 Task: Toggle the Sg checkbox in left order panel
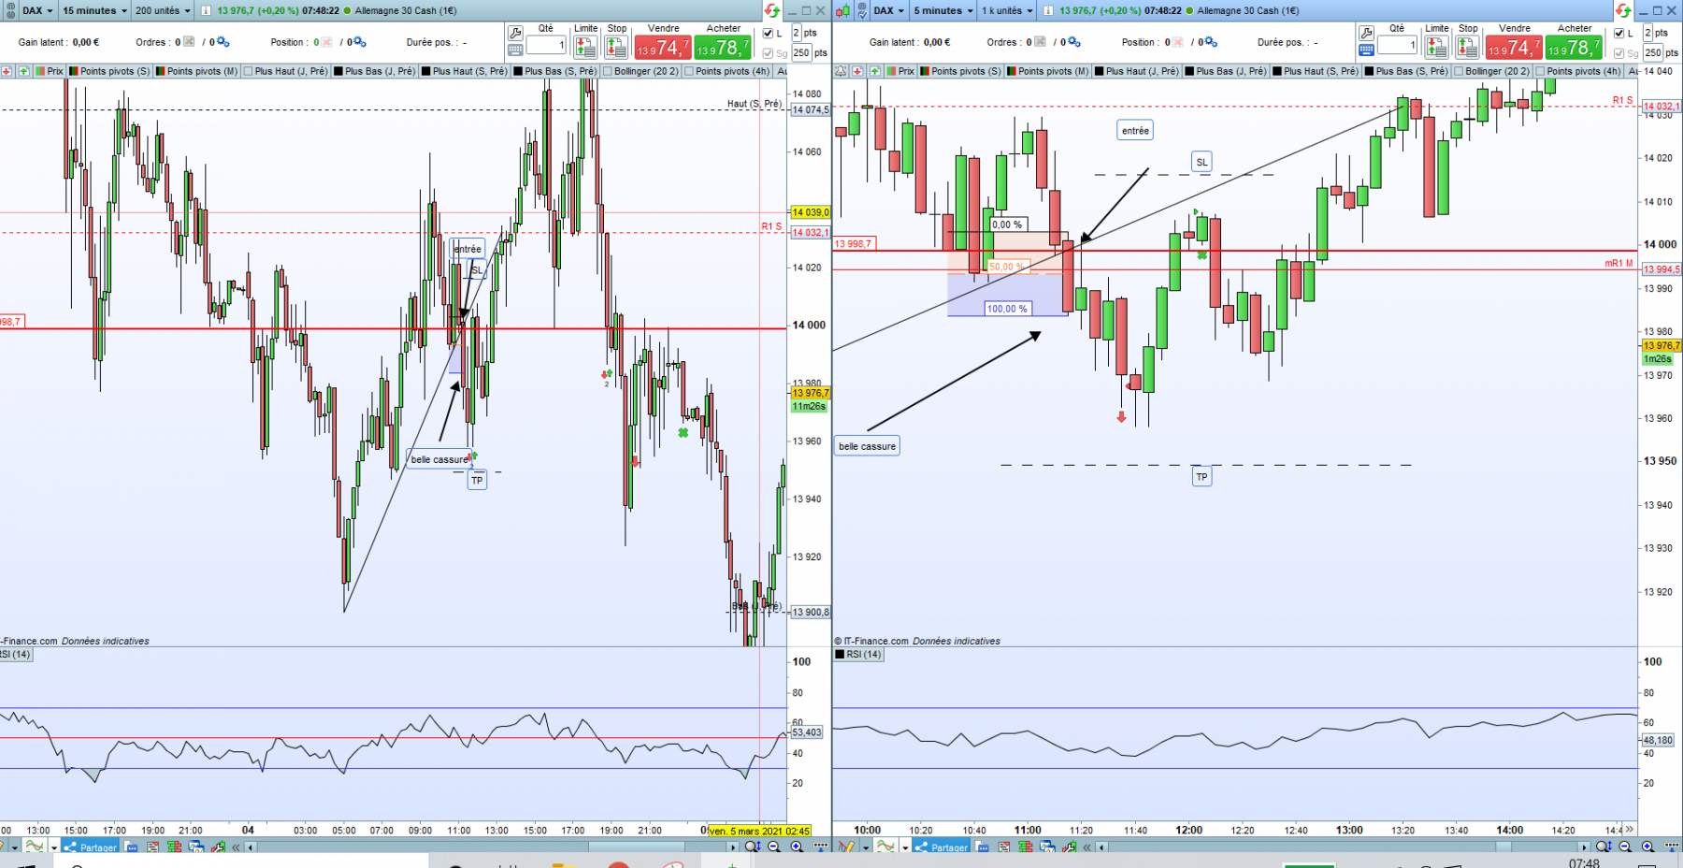click(769, 53)
